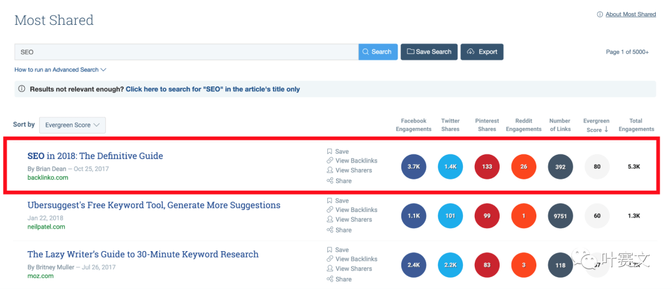Click the By Brian Dean author line
The width and height of the screenshot is (672, 289).
pyautogui.click(x=47, y=168)
